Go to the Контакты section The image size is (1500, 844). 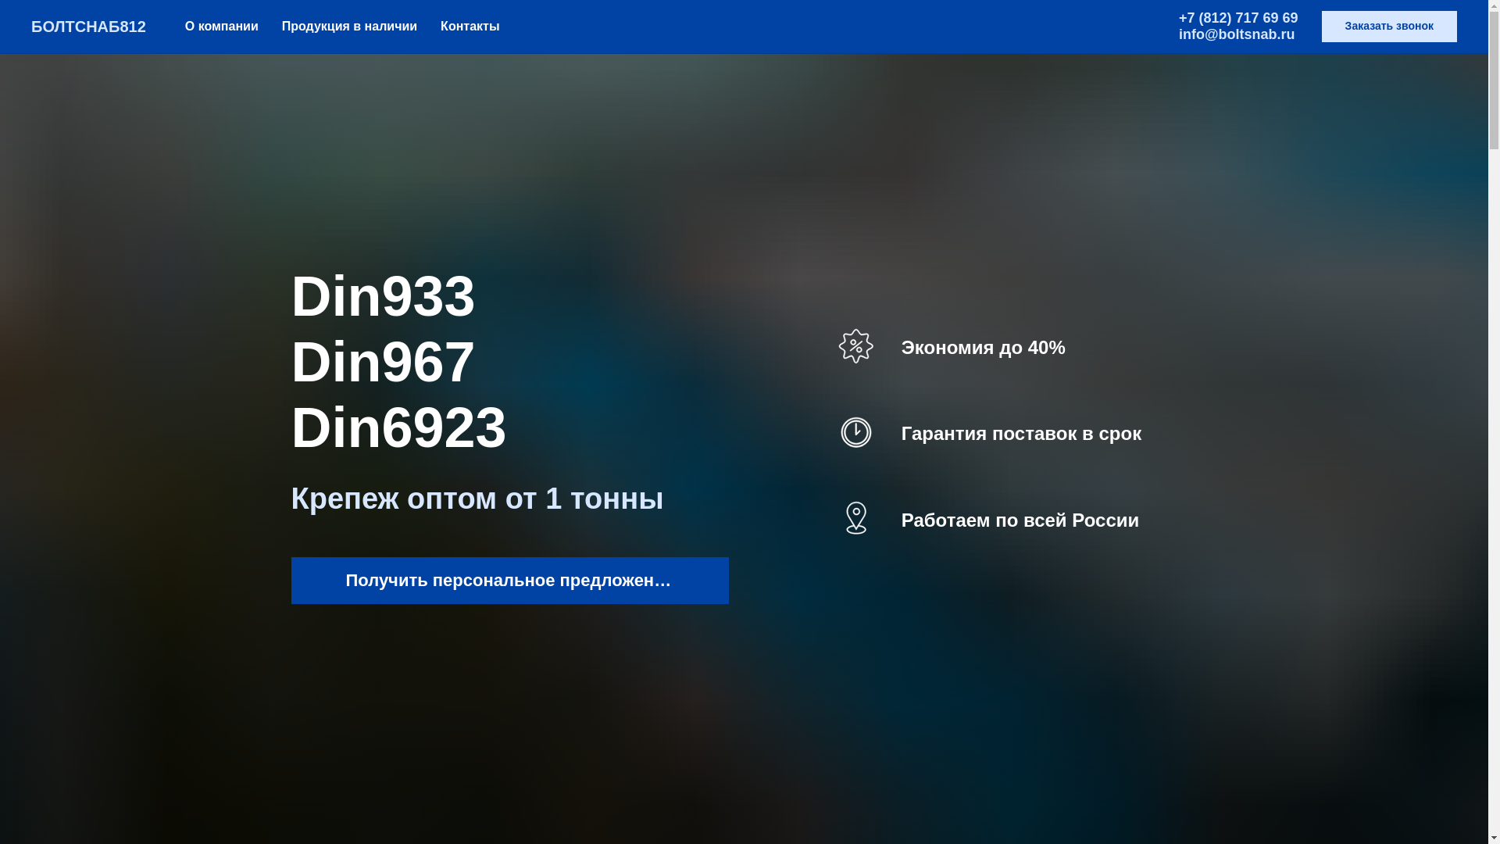pos(470,27)
